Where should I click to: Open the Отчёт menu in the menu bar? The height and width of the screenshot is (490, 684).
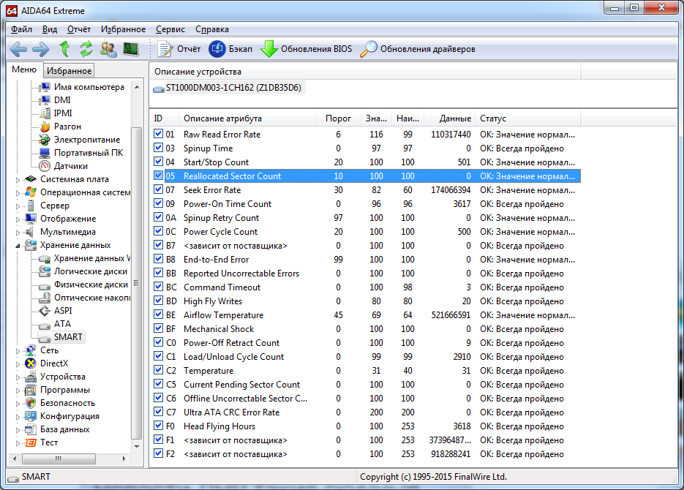(79, 29)
